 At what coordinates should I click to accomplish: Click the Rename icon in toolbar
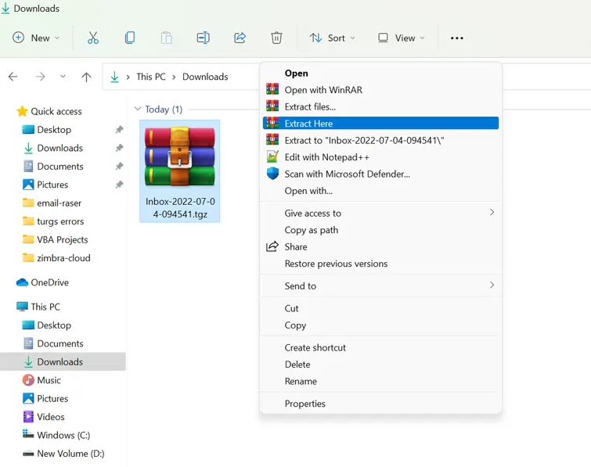[x=204, y=38]
